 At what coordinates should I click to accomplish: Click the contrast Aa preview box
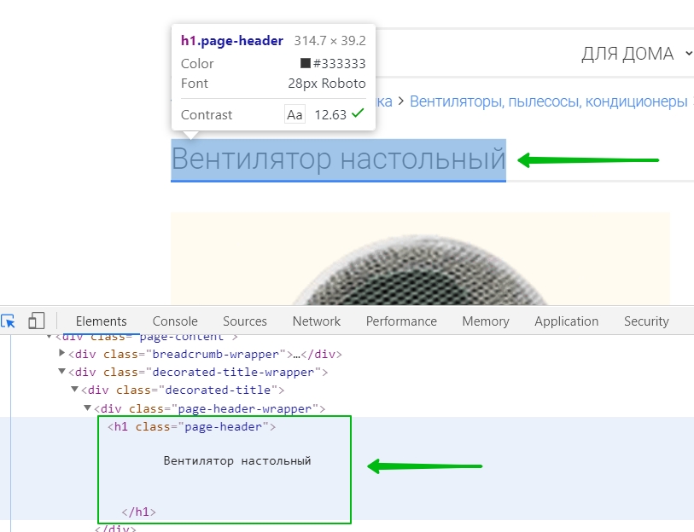(295, 114)
